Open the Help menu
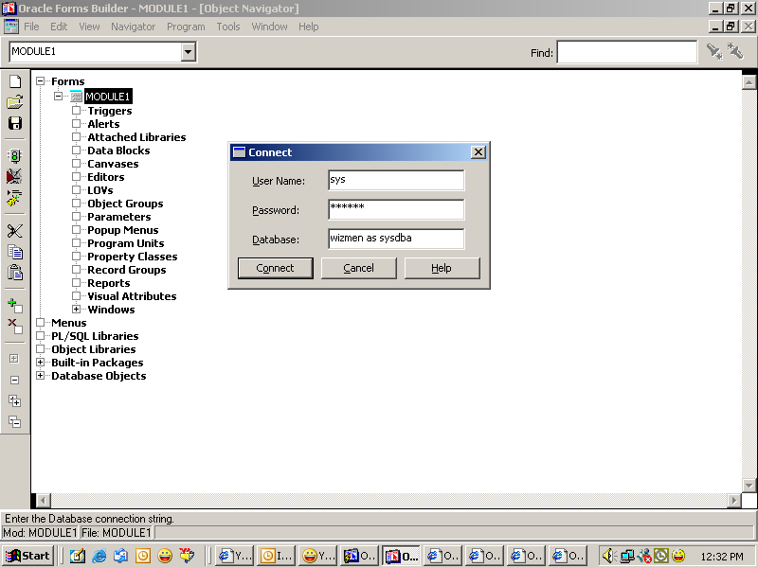The width and height of the screenshot is (758, 568). (x=309, y=27)
